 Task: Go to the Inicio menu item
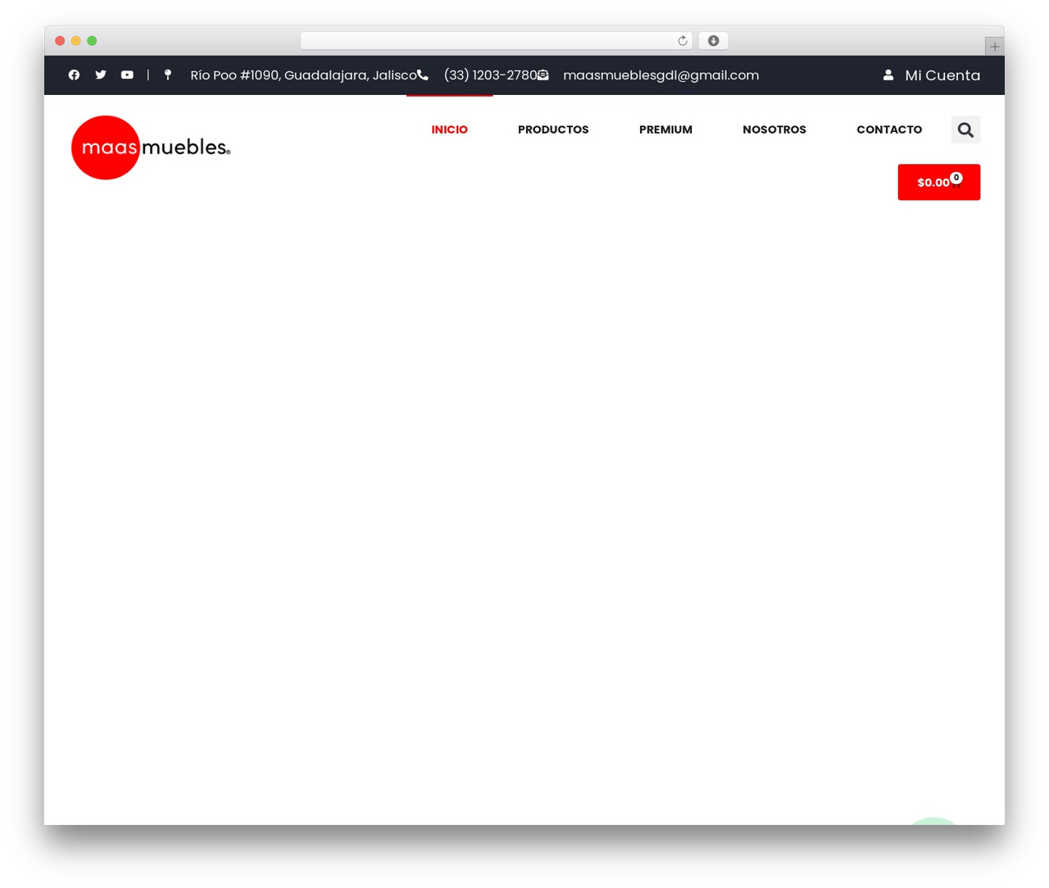pos(450,129)
